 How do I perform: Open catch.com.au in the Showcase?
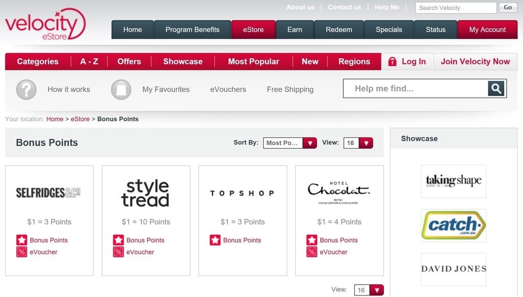tap(454, 225)
